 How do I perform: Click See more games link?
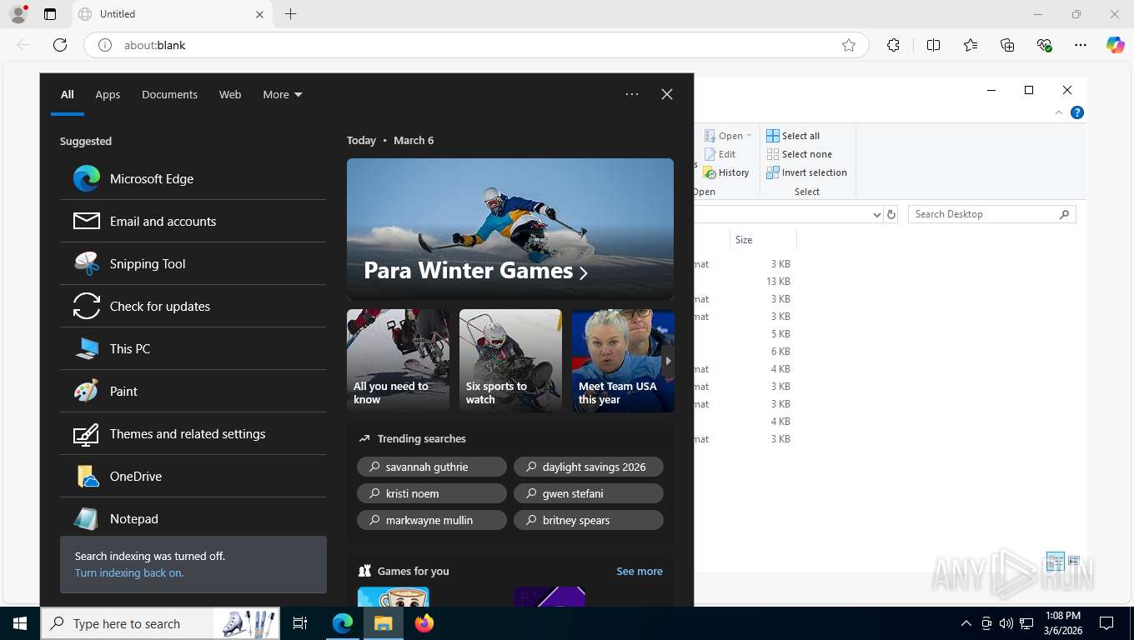tap(640, 571)
